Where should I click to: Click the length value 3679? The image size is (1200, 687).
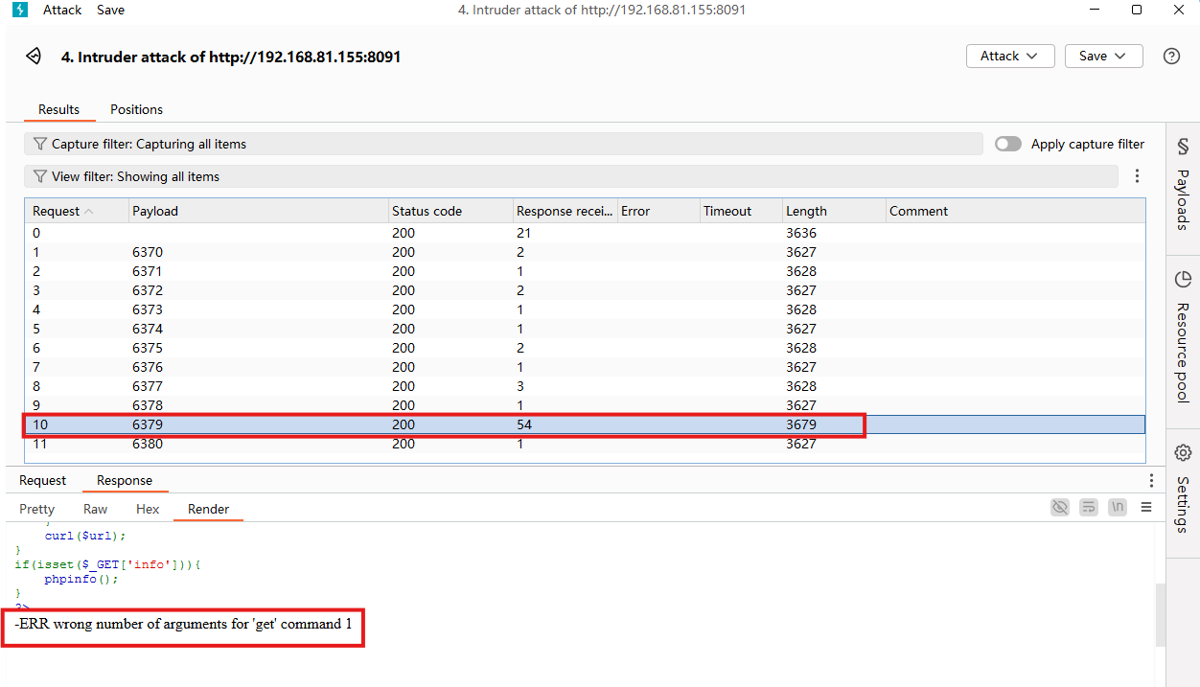[x=801, y=424]
